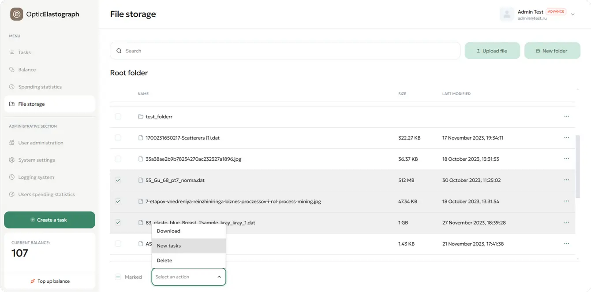Uncheck the 55_Gu_68_pt7_norma.dat checkbox
Screen dimensions: 591x292
(118, 180)
